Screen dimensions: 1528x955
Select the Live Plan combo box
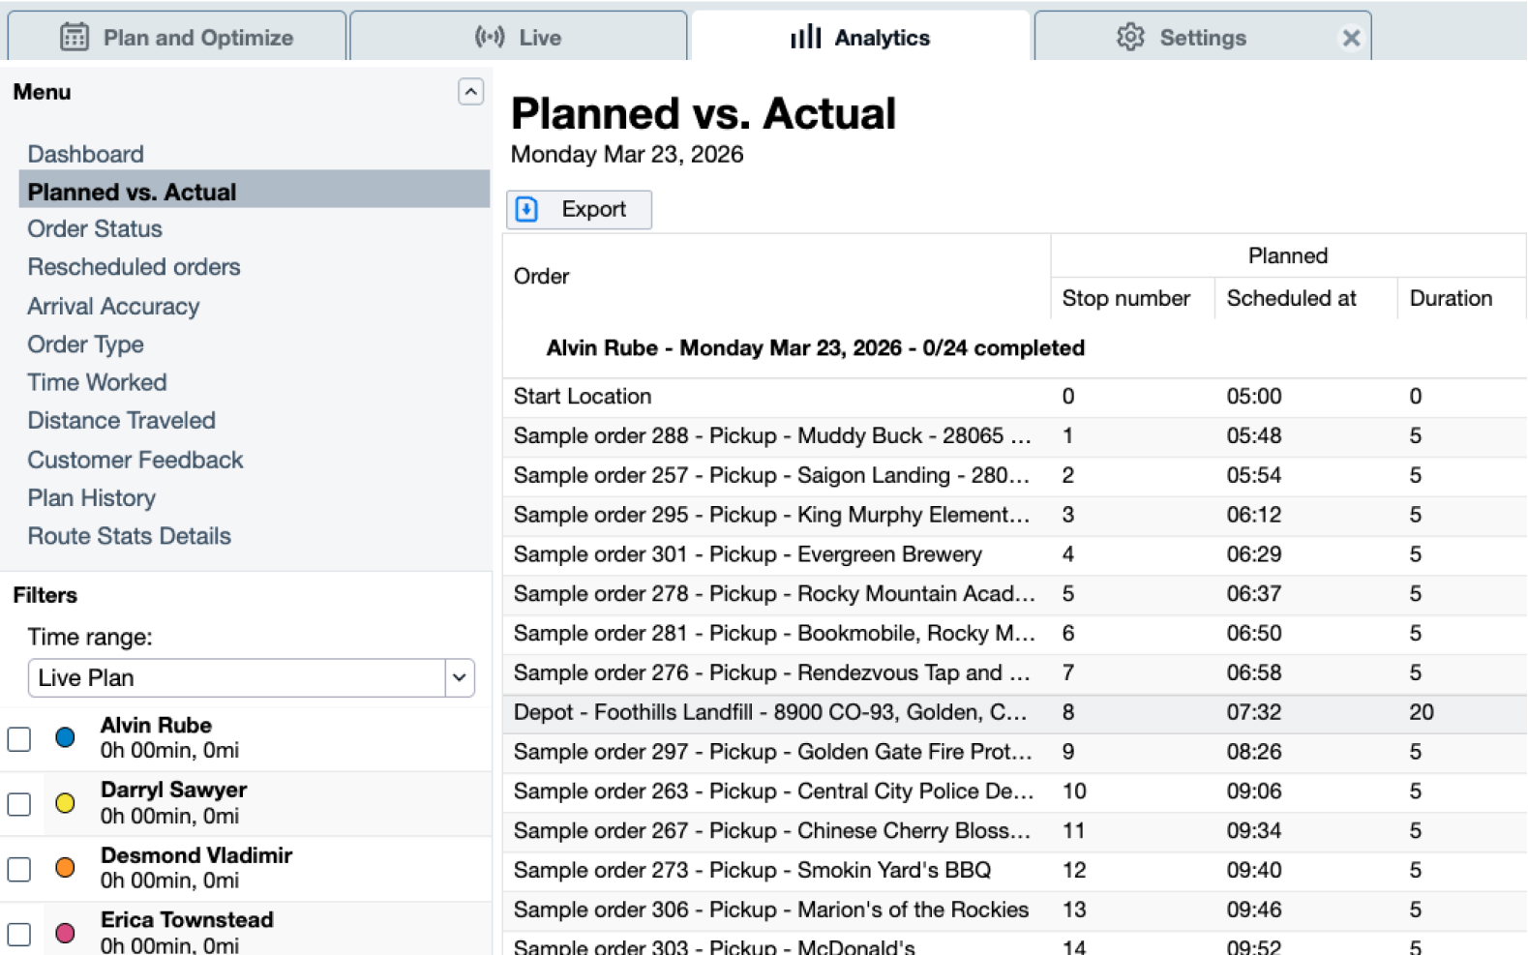tap(237, 677)
